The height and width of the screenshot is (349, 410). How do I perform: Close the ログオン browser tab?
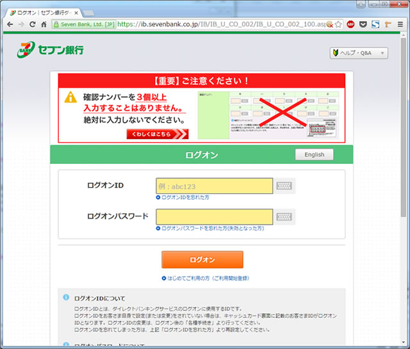coord(76,13)
